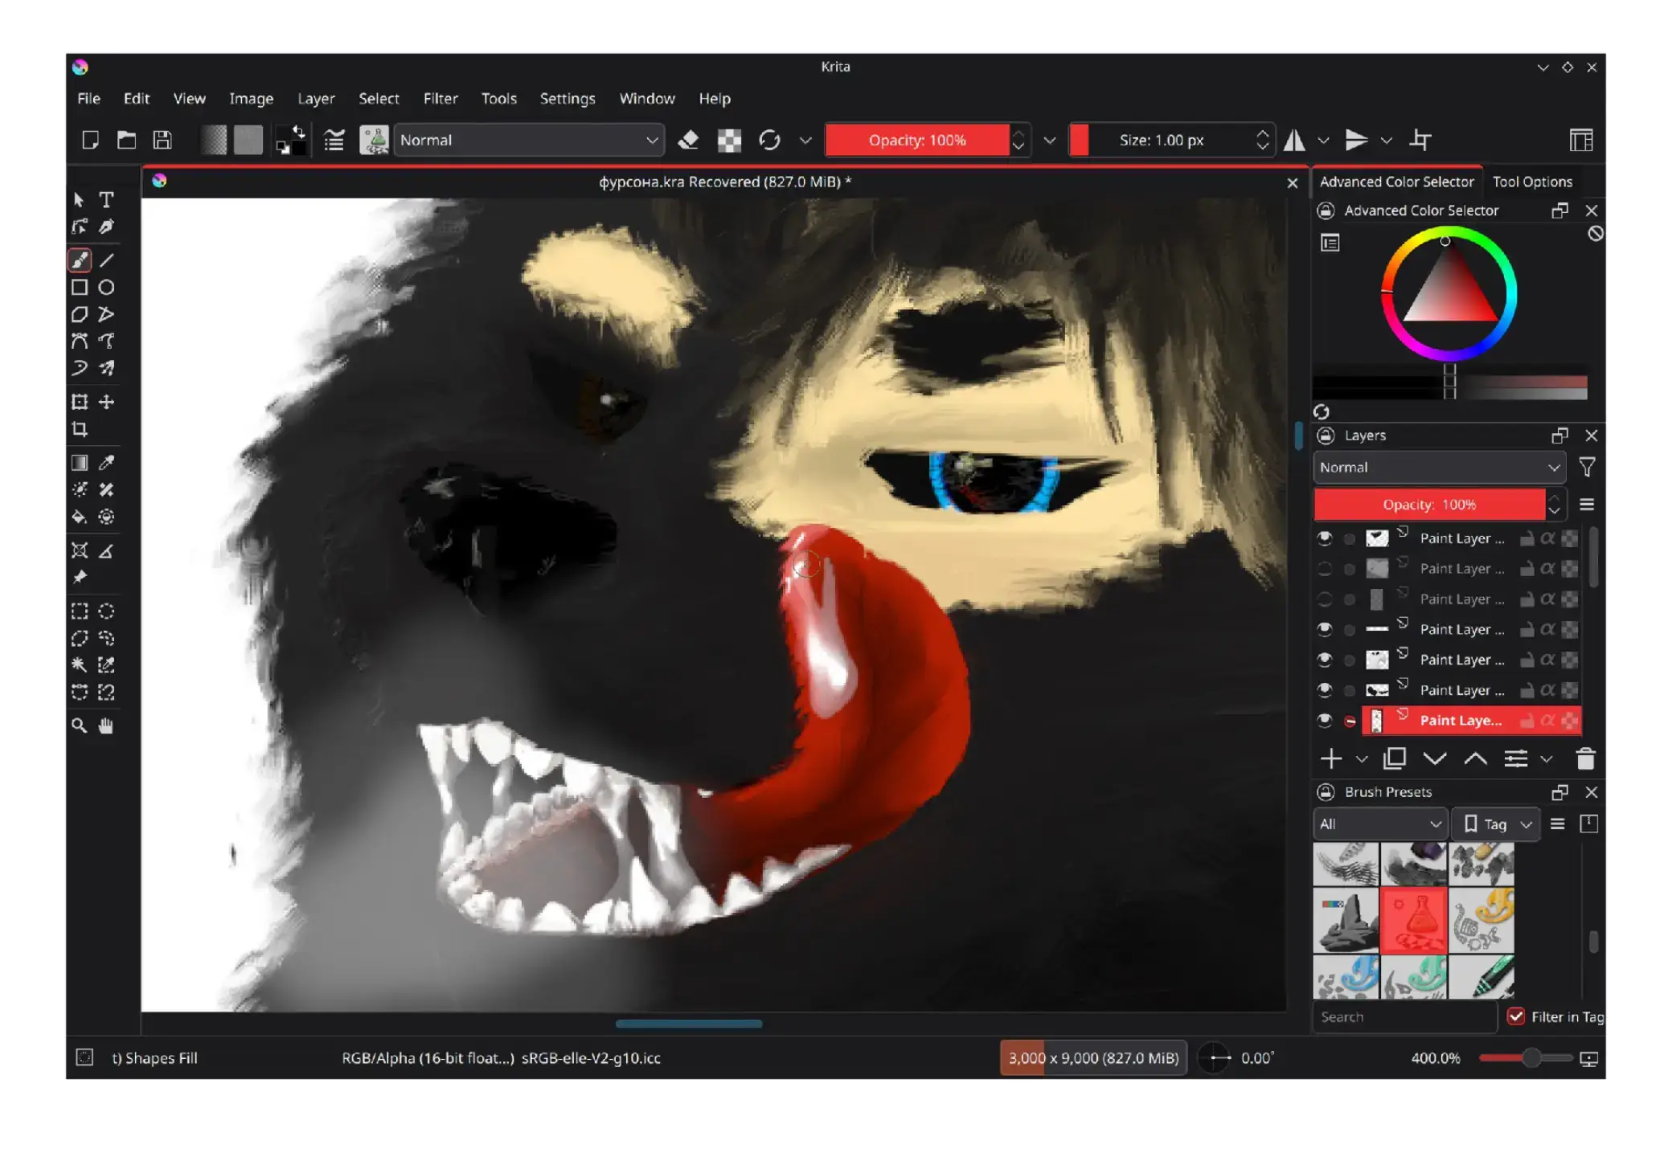Click the brush presets Search field
The image size is (1672, 1157).
tap(1405, 1017)
